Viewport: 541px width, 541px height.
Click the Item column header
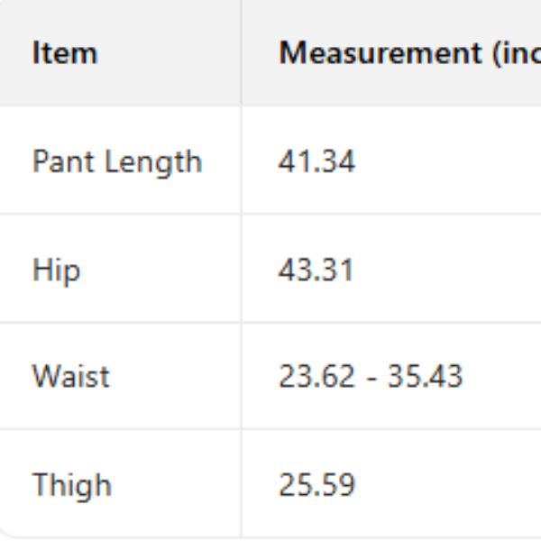click(64, 53)
